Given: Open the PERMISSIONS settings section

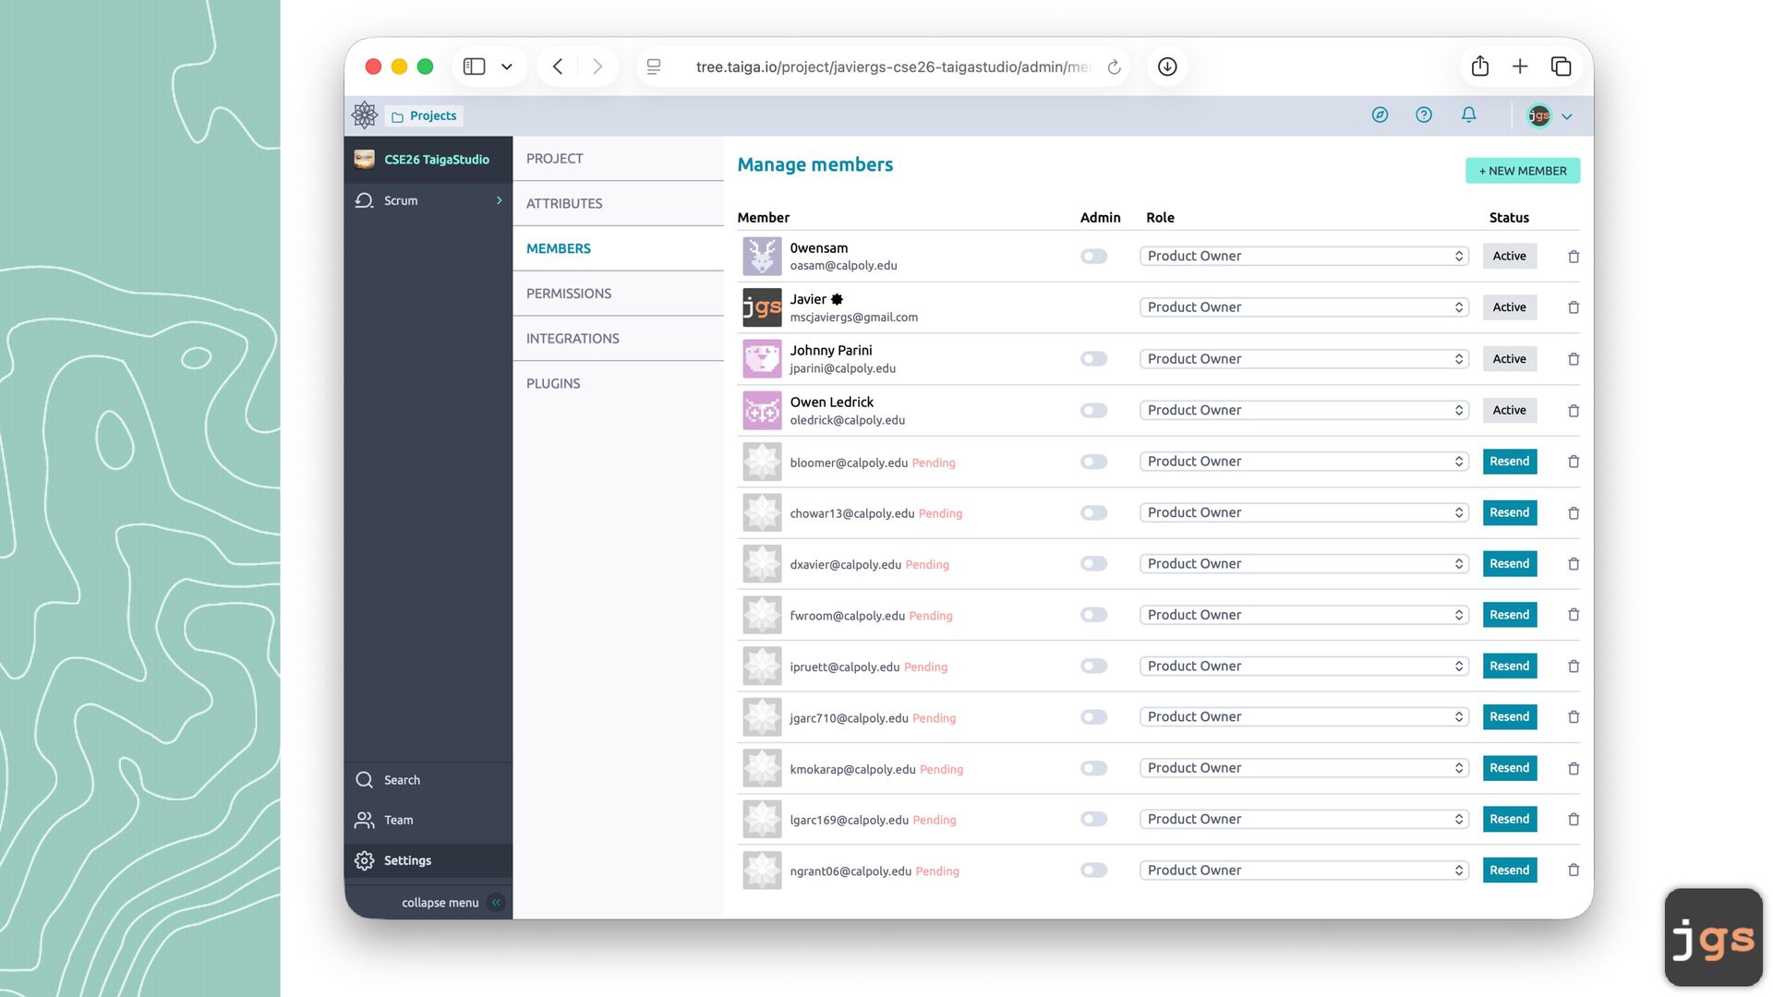Looking at the screenshot, I should [x=569, y=294].
